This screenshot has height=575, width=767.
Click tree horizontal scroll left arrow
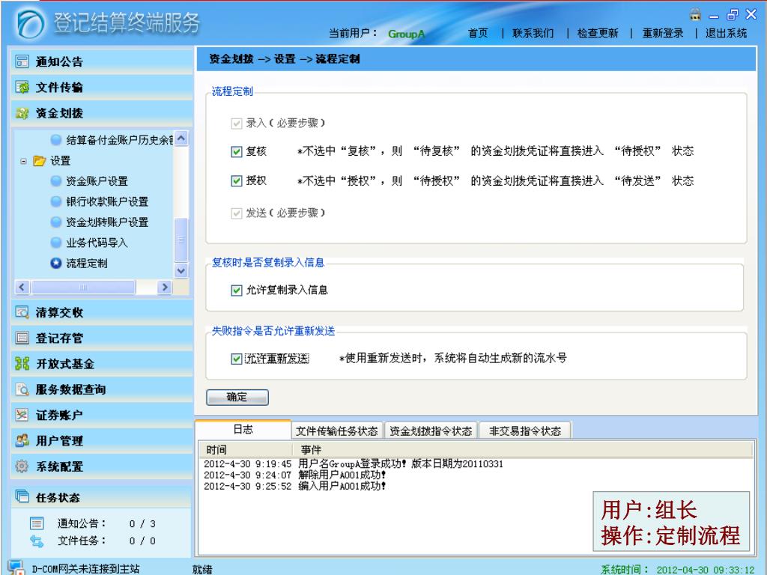pyautogui.click(x=22, y=287)
